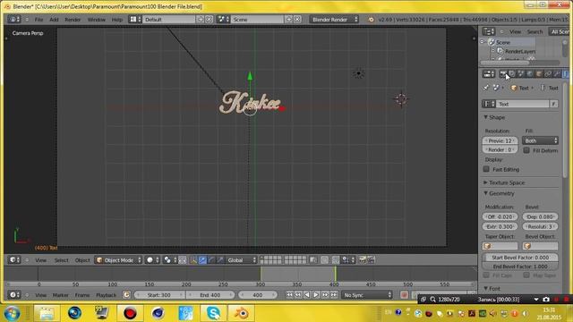The image size is (573, 322).
Task: Click the info editor type icon
Action: click(14, 20)
